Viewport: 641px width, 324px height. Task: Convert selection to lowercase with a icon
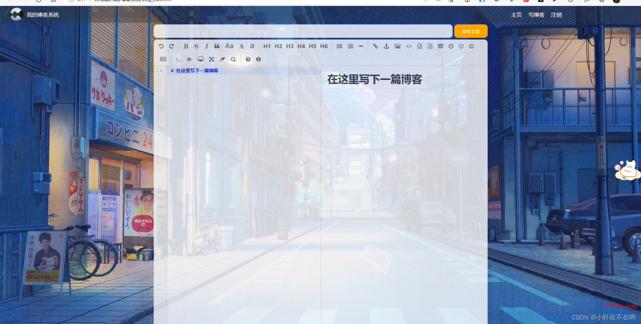(x=252, y=46)
